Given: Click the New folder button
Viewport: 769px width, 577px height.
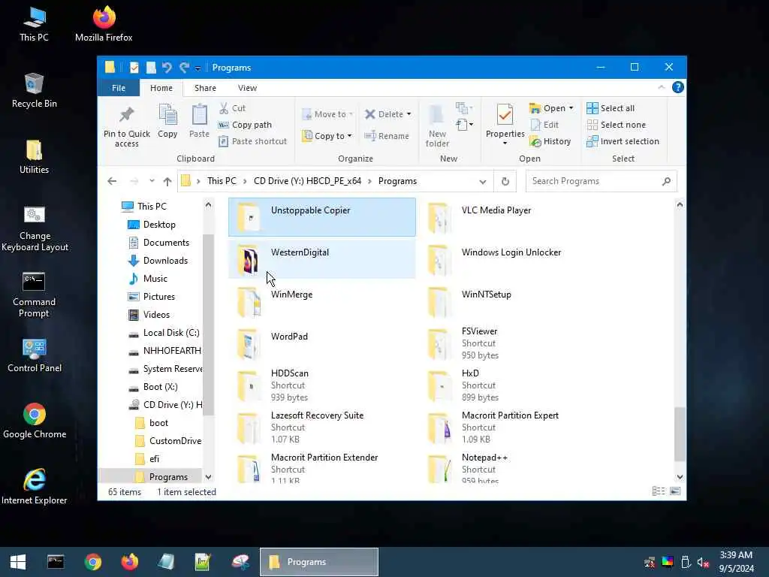Looking at the screenshot, I should point(437,126).
